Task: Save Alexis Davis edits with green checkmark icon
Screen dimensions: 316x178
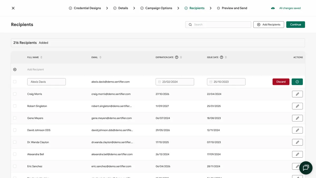Action: (297, 82)
